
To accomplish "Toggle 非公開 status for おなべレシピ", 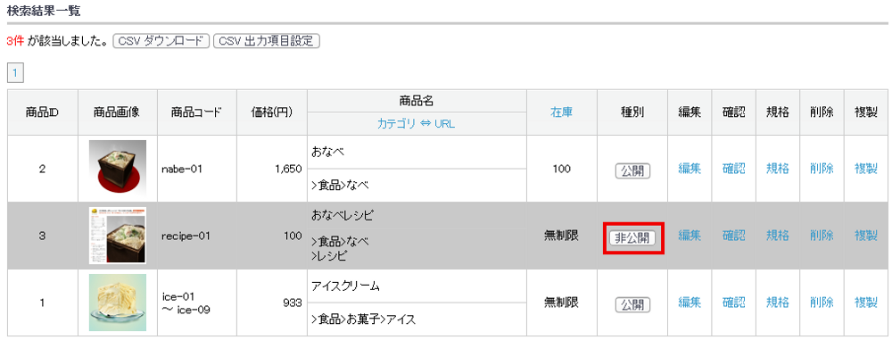I will (632, 237).
